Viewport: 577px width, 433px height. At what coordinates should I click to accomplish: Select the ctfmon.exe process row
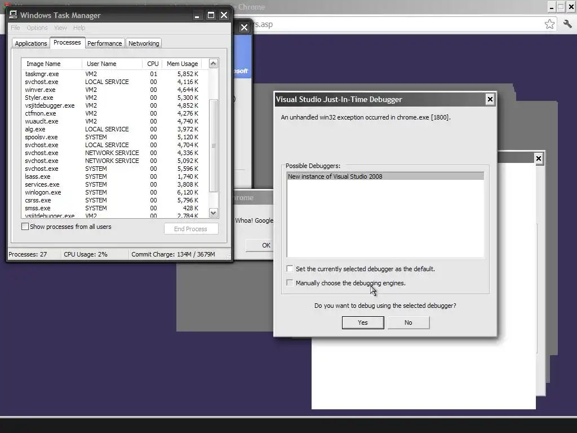click(x=115, y=113)
